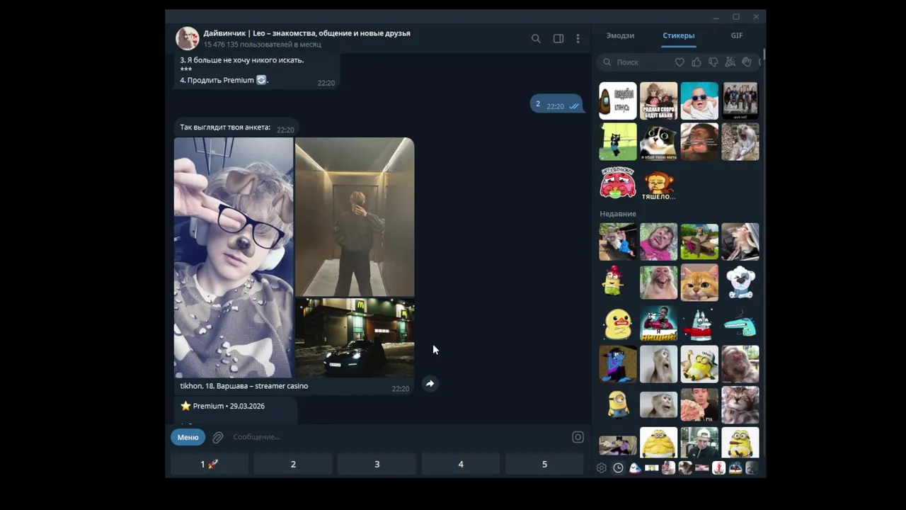Screen dimensions: 906x510
Task: Open sticker settings gear icon
Action: click(x=602, y=468)
